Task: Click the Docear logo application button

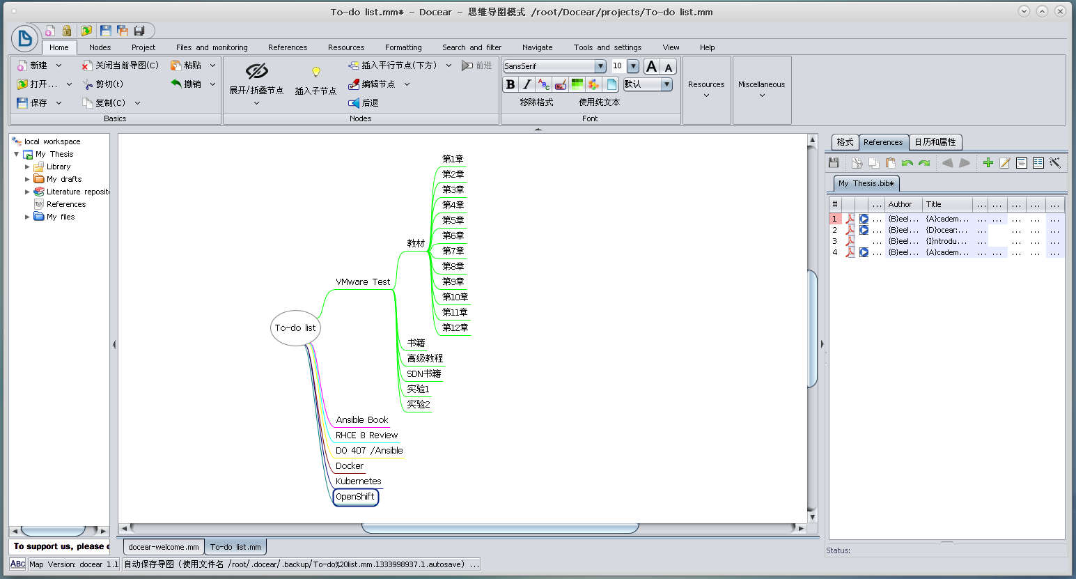Action: coord(25,38)
